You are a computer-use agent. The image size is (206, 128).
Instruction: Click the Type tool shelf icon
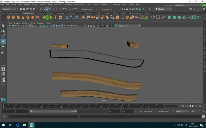(x=56, y=17)
